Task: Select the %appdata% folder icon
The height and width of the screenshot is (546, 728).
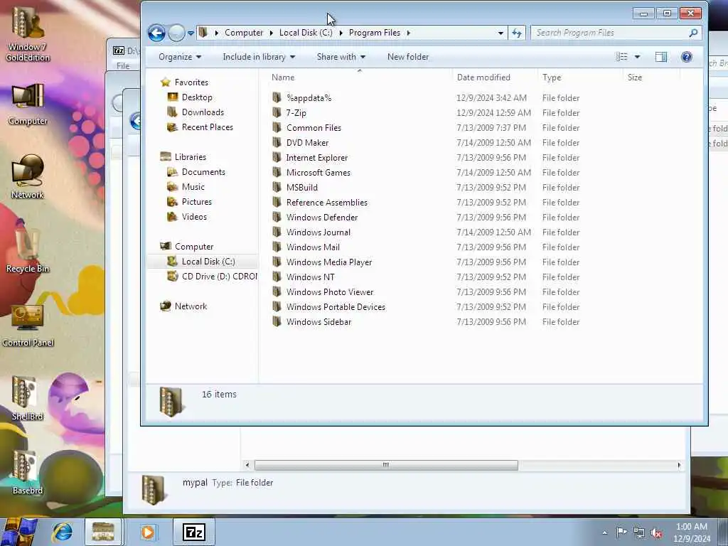Action: click(x=277, y=97)
